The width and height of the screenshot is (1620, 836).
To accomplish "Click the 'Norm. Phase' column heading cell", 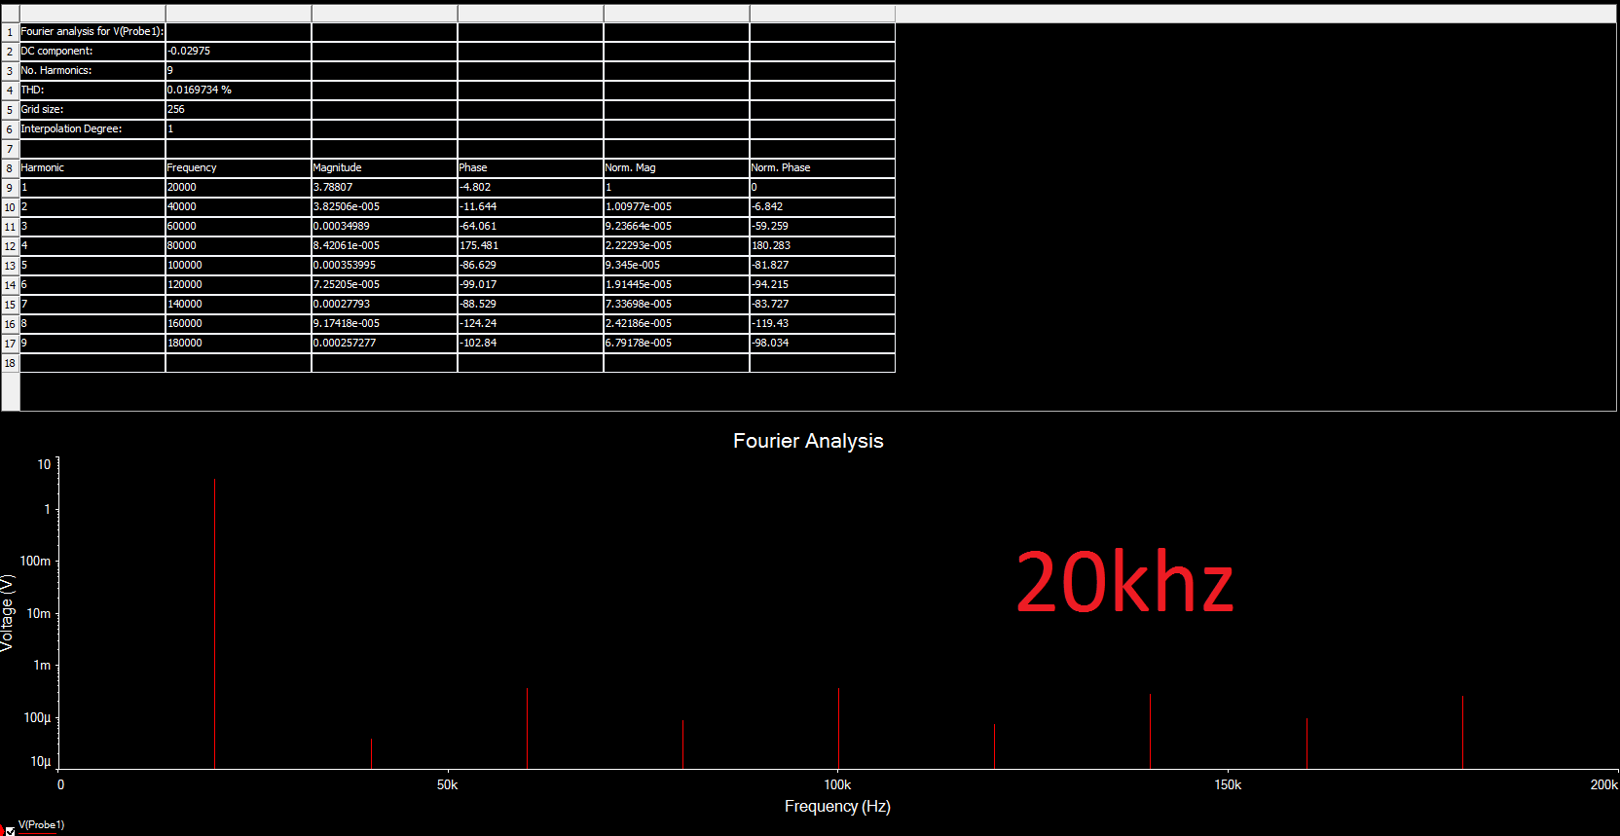I will [x=823, y=168].
